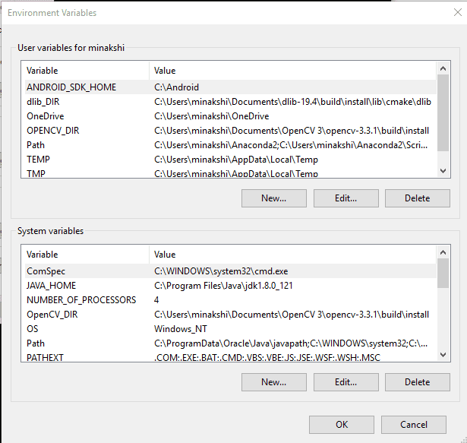
Task: Click the Variable column header in the user variables list
Action: (x=87, y=71)
